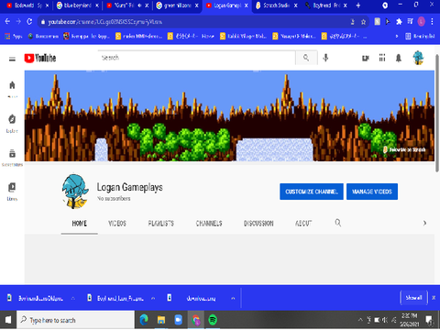This screenshot has width=440, height=330.
Task: Reload the page with the refresh icon
Action: (x=29, y=21)
